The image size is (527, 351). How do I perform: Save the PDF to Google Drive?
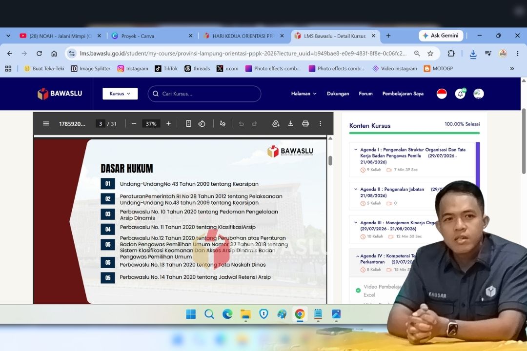[x=276, y=124]
